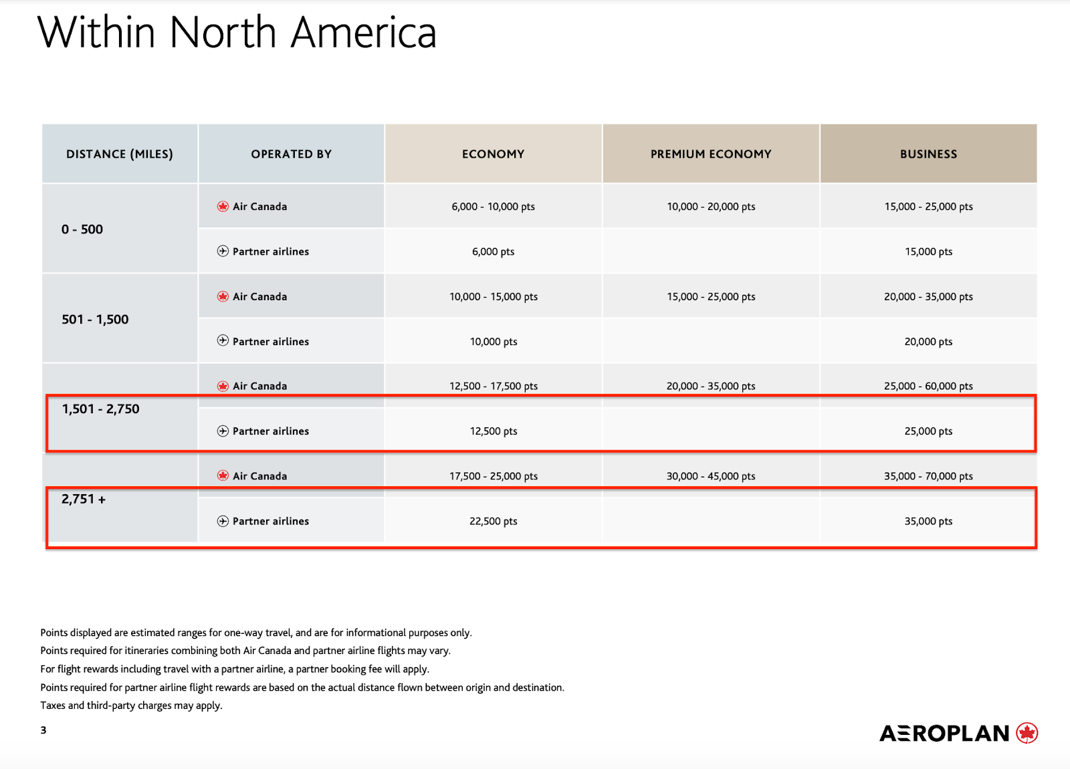Select the PREMIUM ECONOMY column header
Screen dimensions: 1070x769
[711, 154]
